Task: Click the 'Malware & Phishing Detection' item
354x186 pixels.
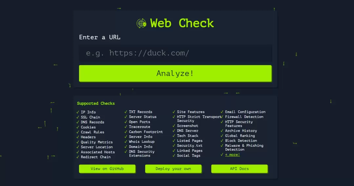Action: (244, 147)
